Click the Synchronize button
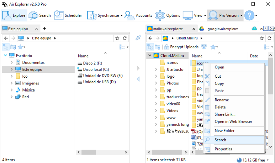This screenshot has width=275, height=163. (x=103, y=15)
